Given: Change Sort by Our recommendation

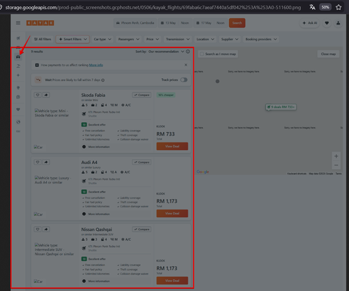Looking at the screenshot, I should coord(166,52).
